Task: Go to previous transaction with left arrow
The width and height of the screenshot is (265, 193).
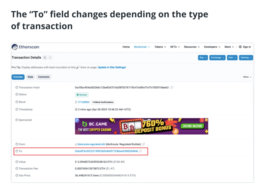Action: [45, 58]
